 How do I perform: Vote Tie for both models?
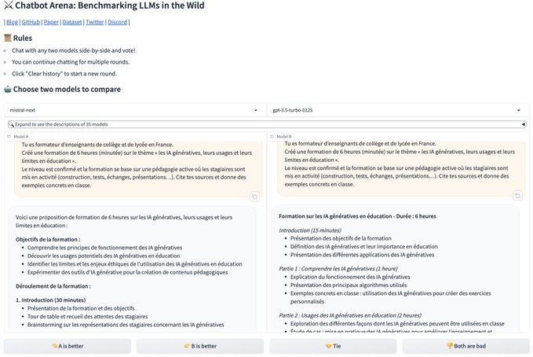click(x=333, y=346)
